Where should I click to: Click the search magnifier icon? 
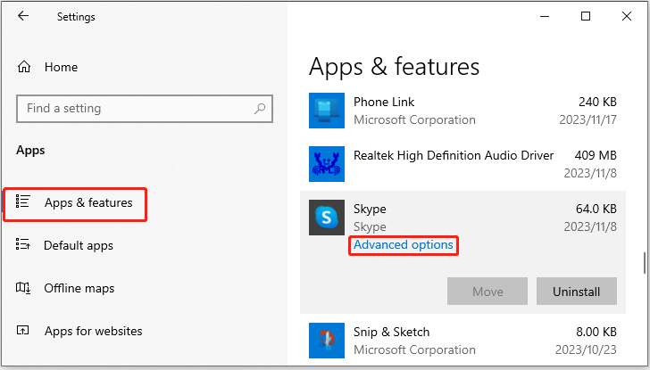pyautogui.click(x=260, y=109)
